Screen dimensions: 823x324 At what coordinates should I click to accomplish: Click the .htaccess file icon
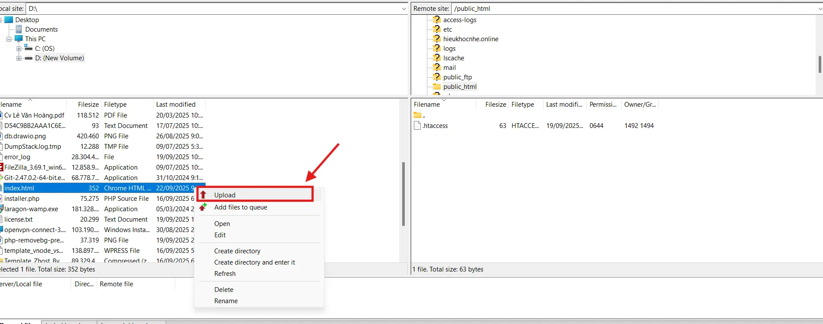coord(417,125)
